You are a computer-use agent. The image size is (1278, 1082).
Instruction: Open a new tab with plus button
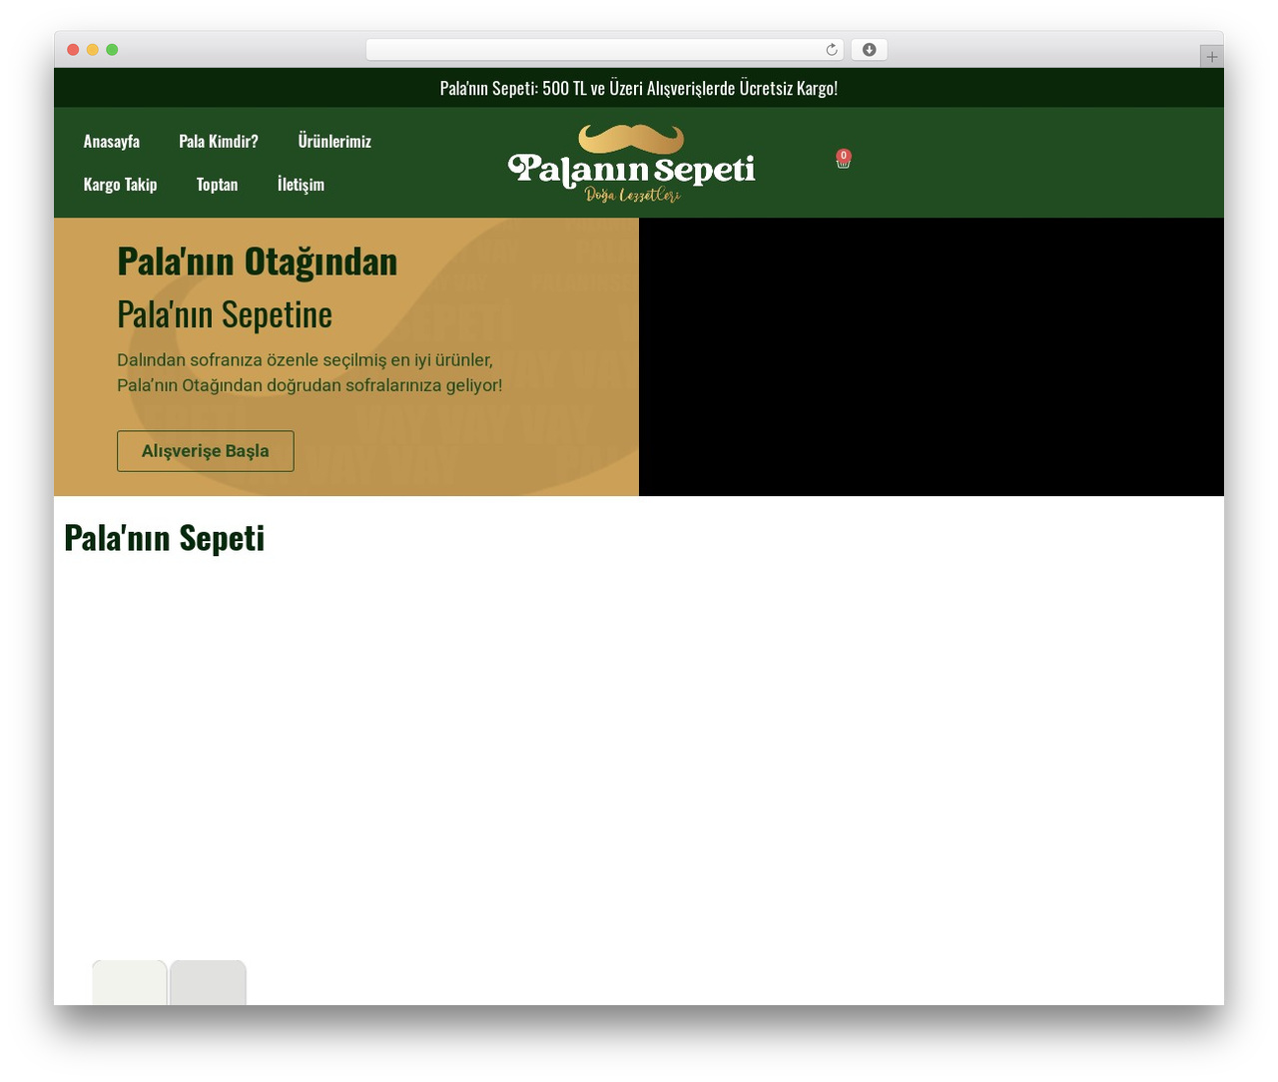click(x=1211, y=57)
